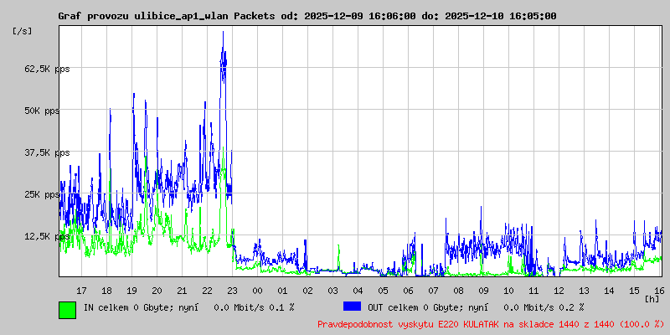
Task: Click the '07' hour tick label
Action: point(433,291)
